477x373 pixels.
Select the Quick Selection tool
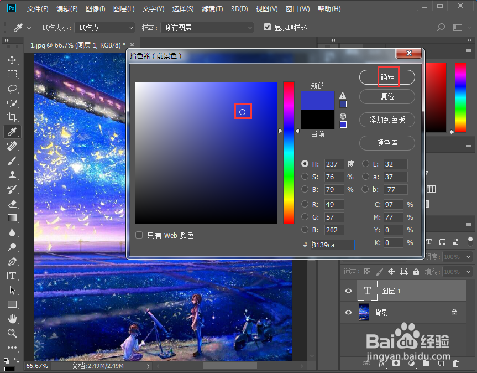tap(12, 103)
